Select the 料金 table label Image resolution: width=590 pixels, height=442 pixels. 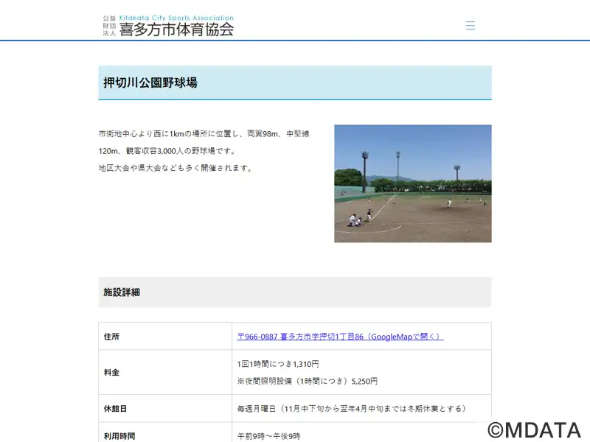[111, 373]
